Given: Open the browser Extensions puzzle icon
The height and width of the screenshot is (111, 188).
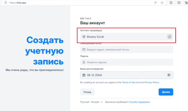Looking at the screenshot, I should pos(171,3).
